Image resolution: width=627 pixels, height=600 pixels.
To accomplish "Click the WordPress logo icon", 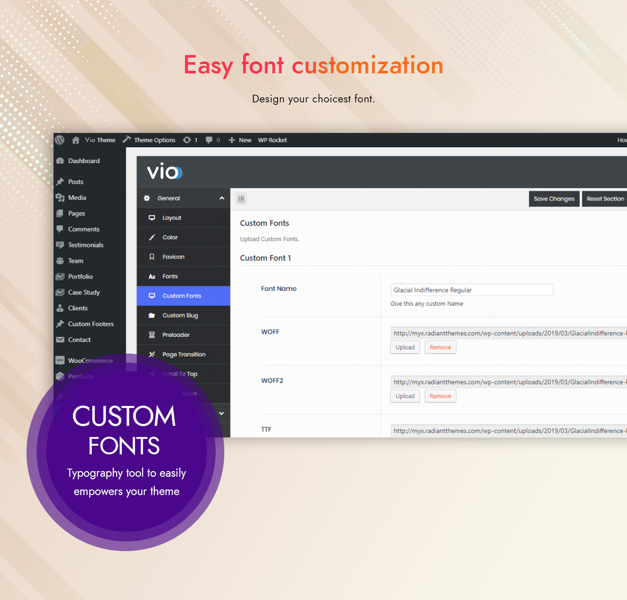I will coord(60,140).
